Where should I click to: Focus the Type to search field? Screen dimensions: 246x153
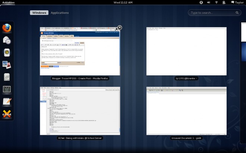pos(214,13)
